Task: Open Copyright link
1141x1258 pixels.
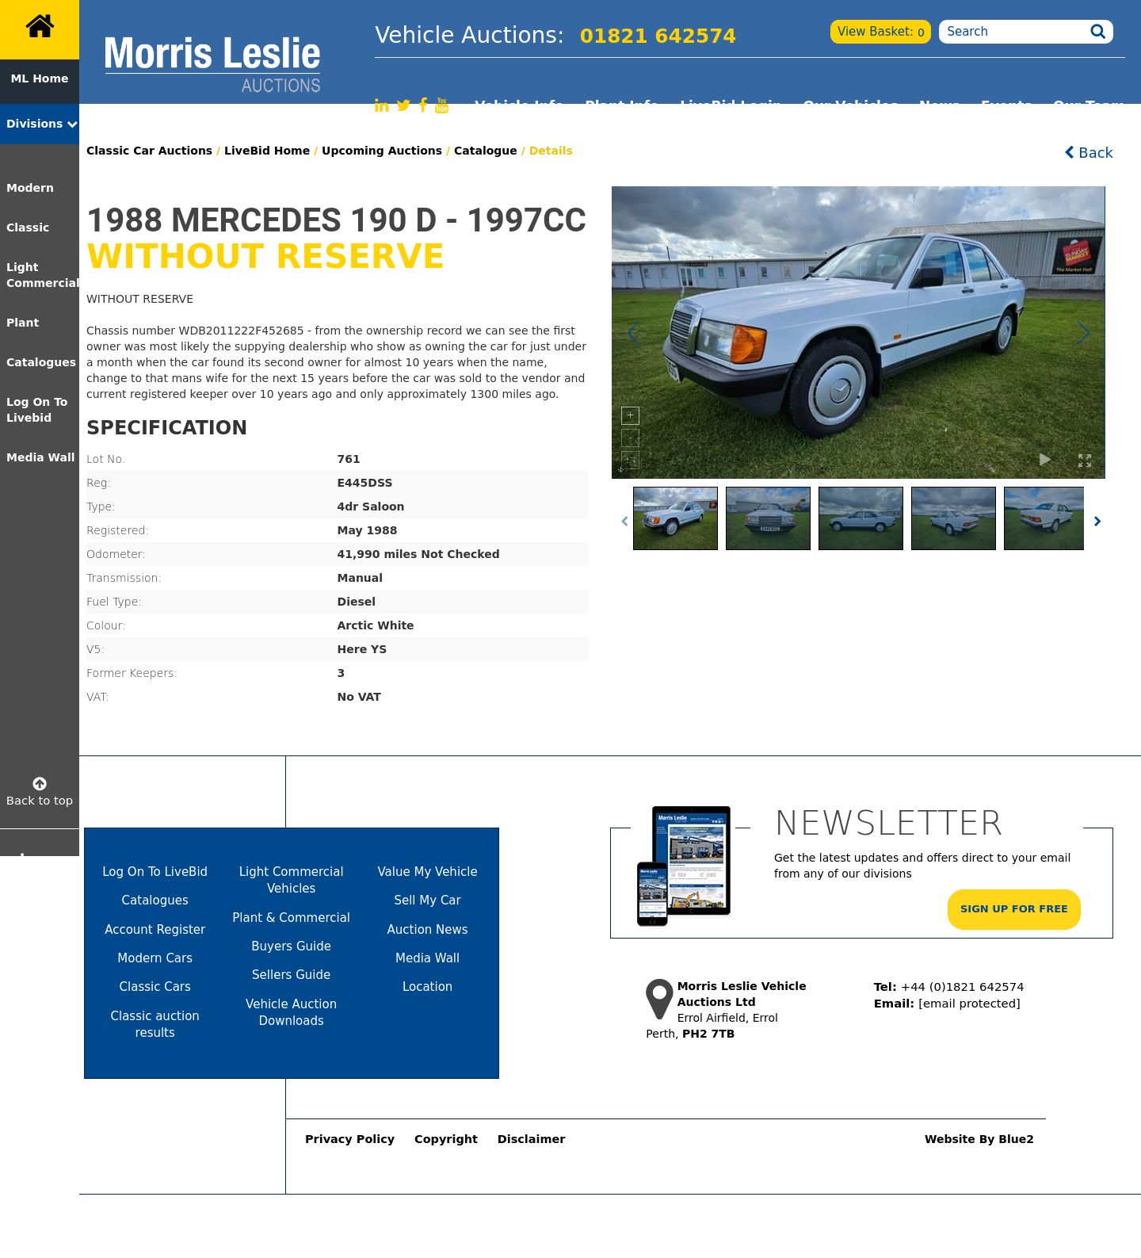Action: point(446,1139)
